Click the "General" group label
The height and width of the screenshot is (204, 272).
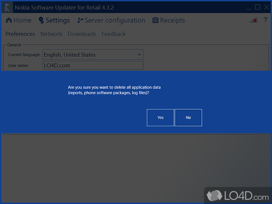coord(14,45)
